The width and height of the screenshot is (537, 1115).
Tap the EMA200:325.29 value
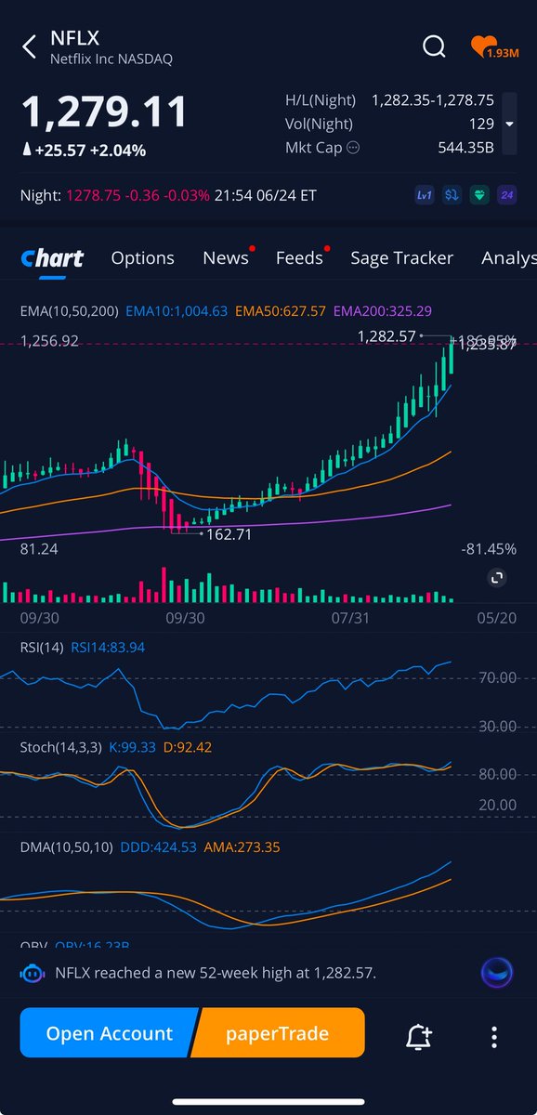click(382, 311)
